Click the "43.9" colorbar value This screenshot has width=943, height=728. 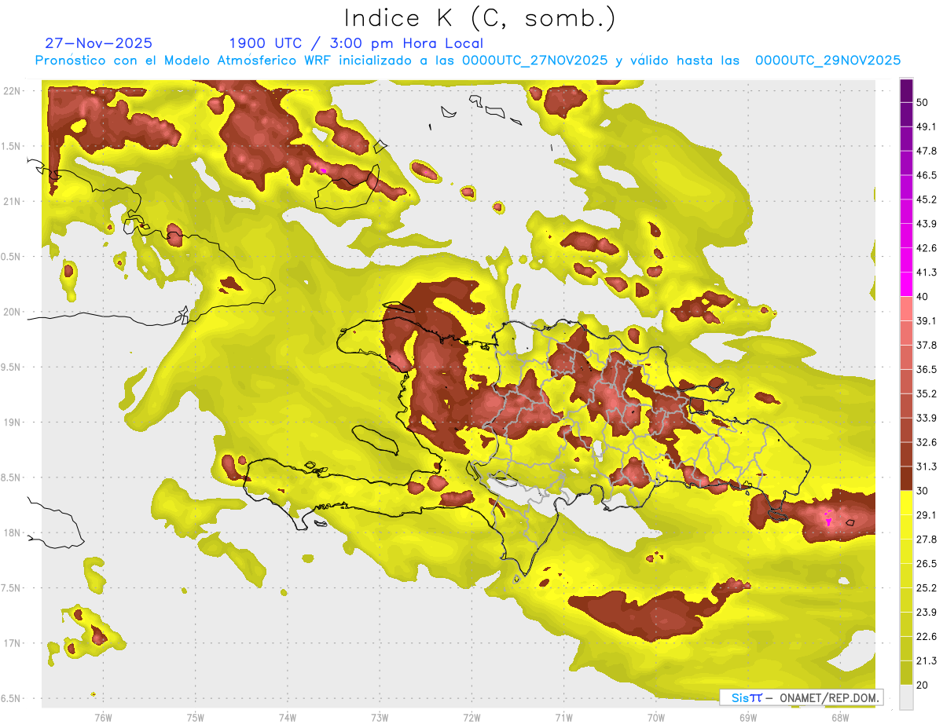(x=926, y=224)
